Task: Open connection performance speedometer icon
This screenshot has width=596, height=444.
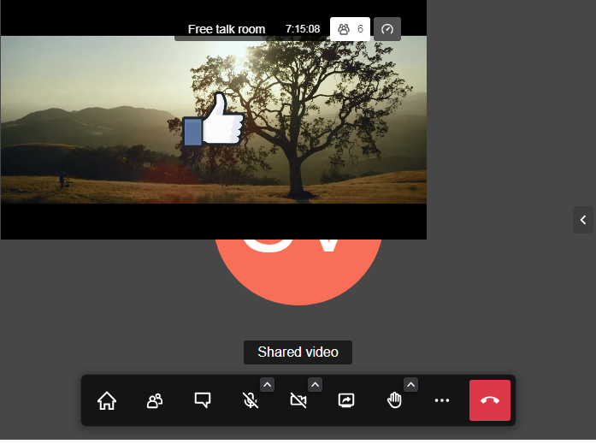Action: click(387, 29)
